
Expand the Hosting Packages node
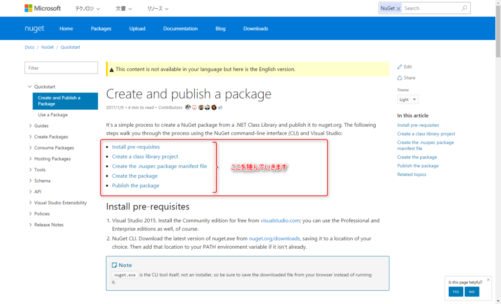pos(30,159)
